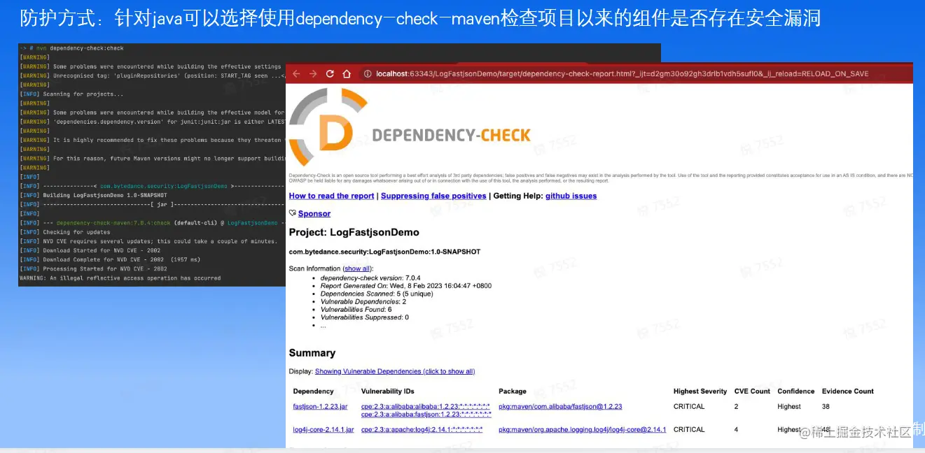The height and width of the screenshot is (453, 925).
Task: Click terminal line 'Checking for updates'
Action: click(x=77, y=232)
